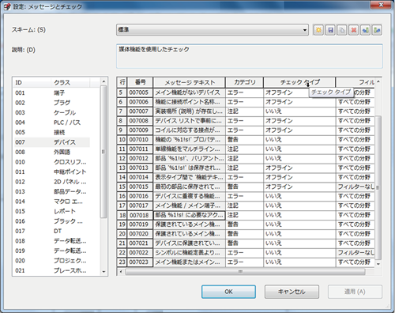Select class row 002 プラグ
Image resolution: width=395 pixels, height=313 pixels.
pos(51,103)
